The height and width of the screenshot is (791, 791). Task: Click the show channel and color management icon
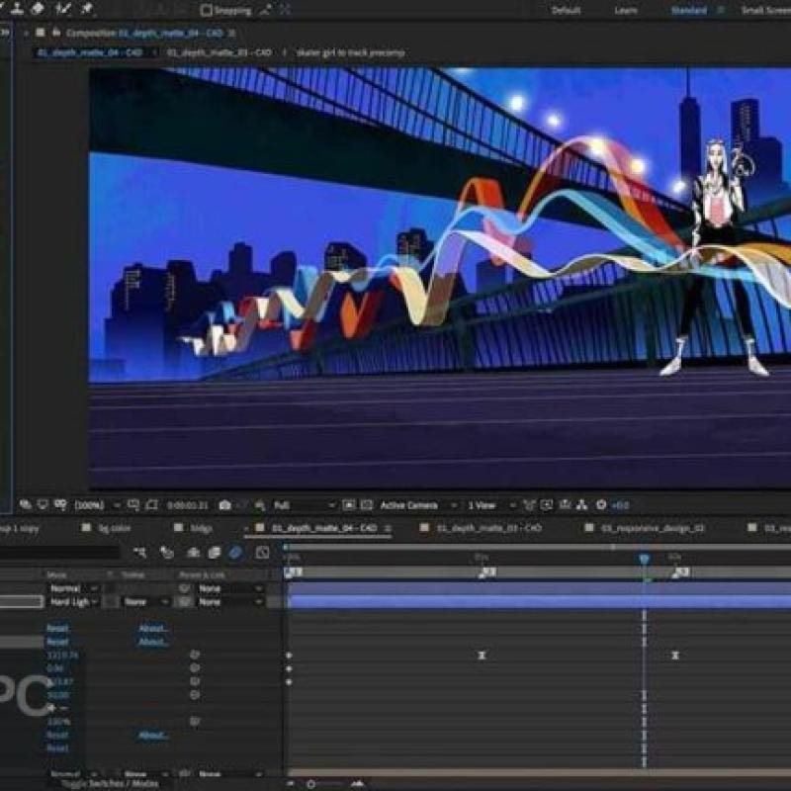[x=260, y=505]
